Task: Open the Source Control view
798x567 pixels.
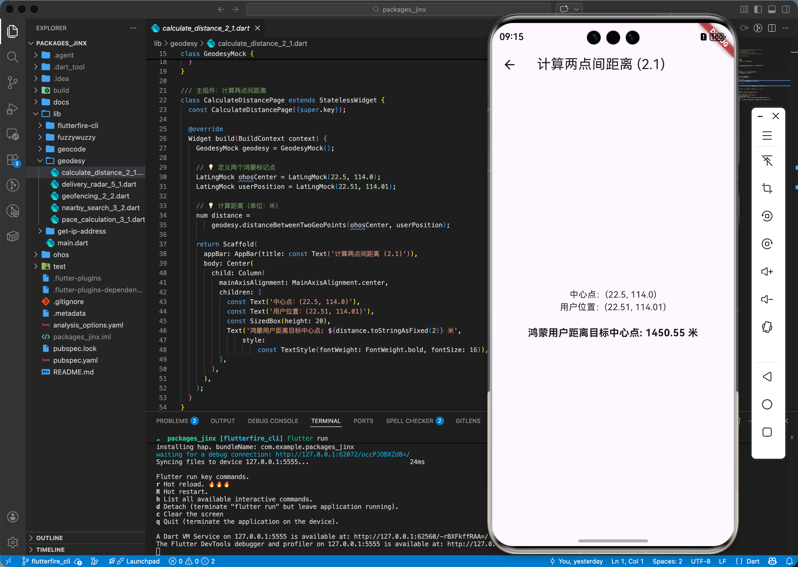Action: coord(13,83)
